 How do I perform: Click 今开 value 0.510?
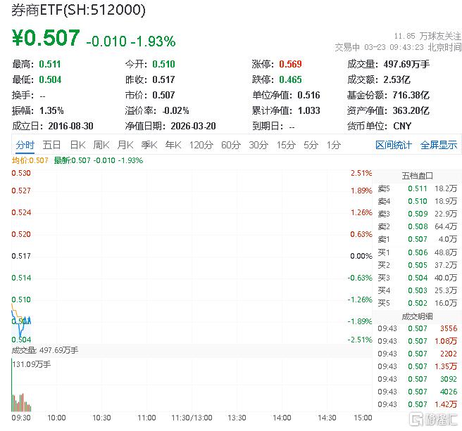pos(163,64)
